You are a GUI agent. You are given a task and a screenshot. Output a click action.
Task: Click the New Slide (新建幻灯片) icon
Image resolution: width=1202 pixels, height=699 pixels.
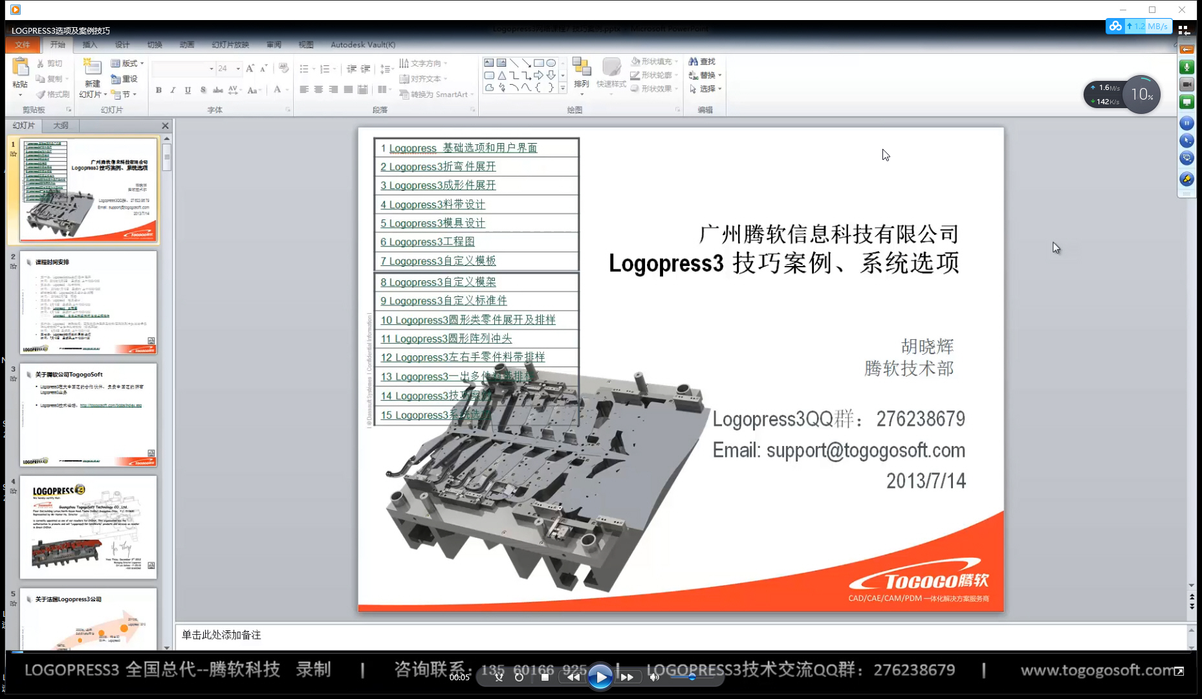pyautogui.click(x=93, y=67)
